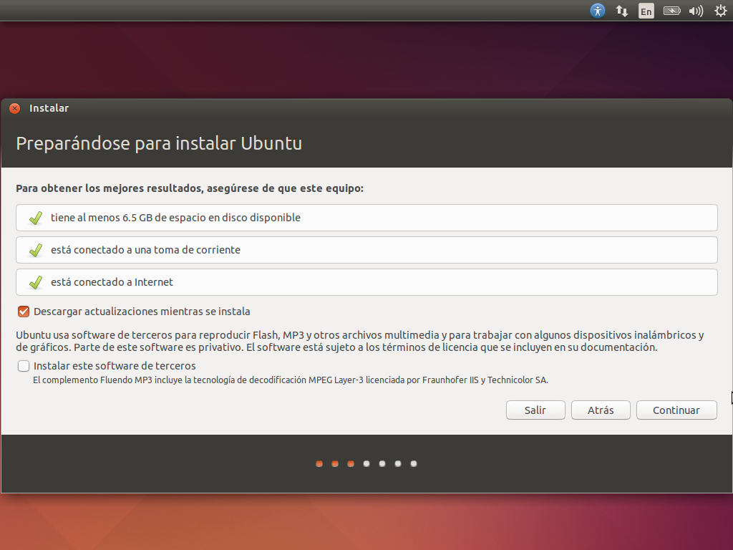Select the row 'está conectado a una toma de corriente'
Image resolution: width=733 pixels, height=550 pixels.
point(366,250)
